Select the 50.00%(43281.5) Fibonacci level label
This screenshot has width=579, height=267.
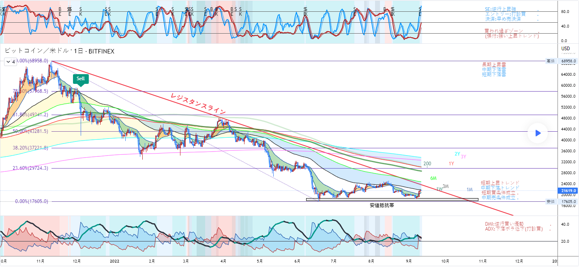click(31, 131)
